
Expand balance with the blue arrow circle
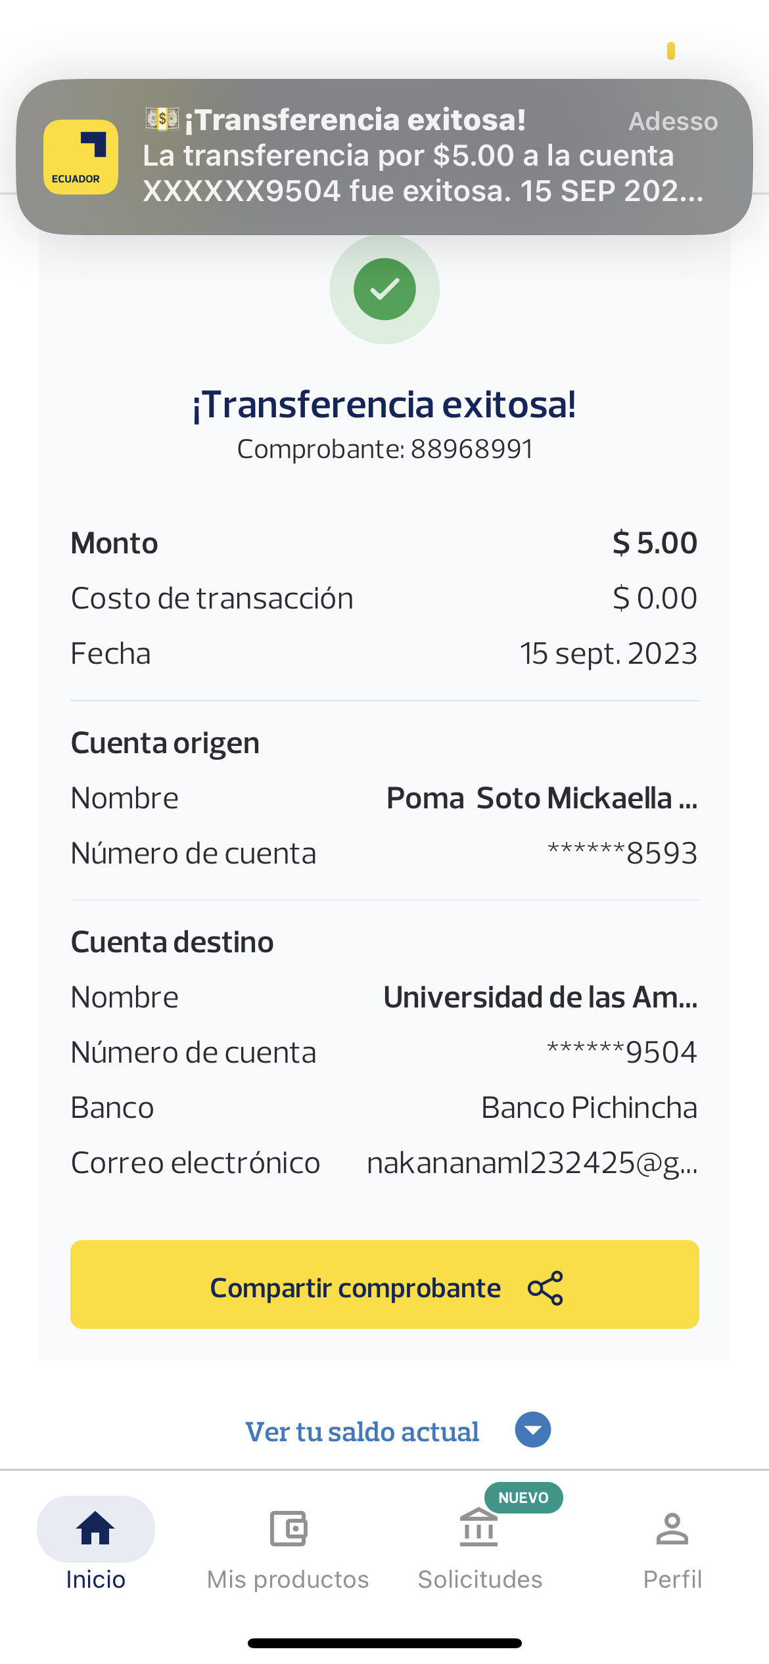[532, 1429]
